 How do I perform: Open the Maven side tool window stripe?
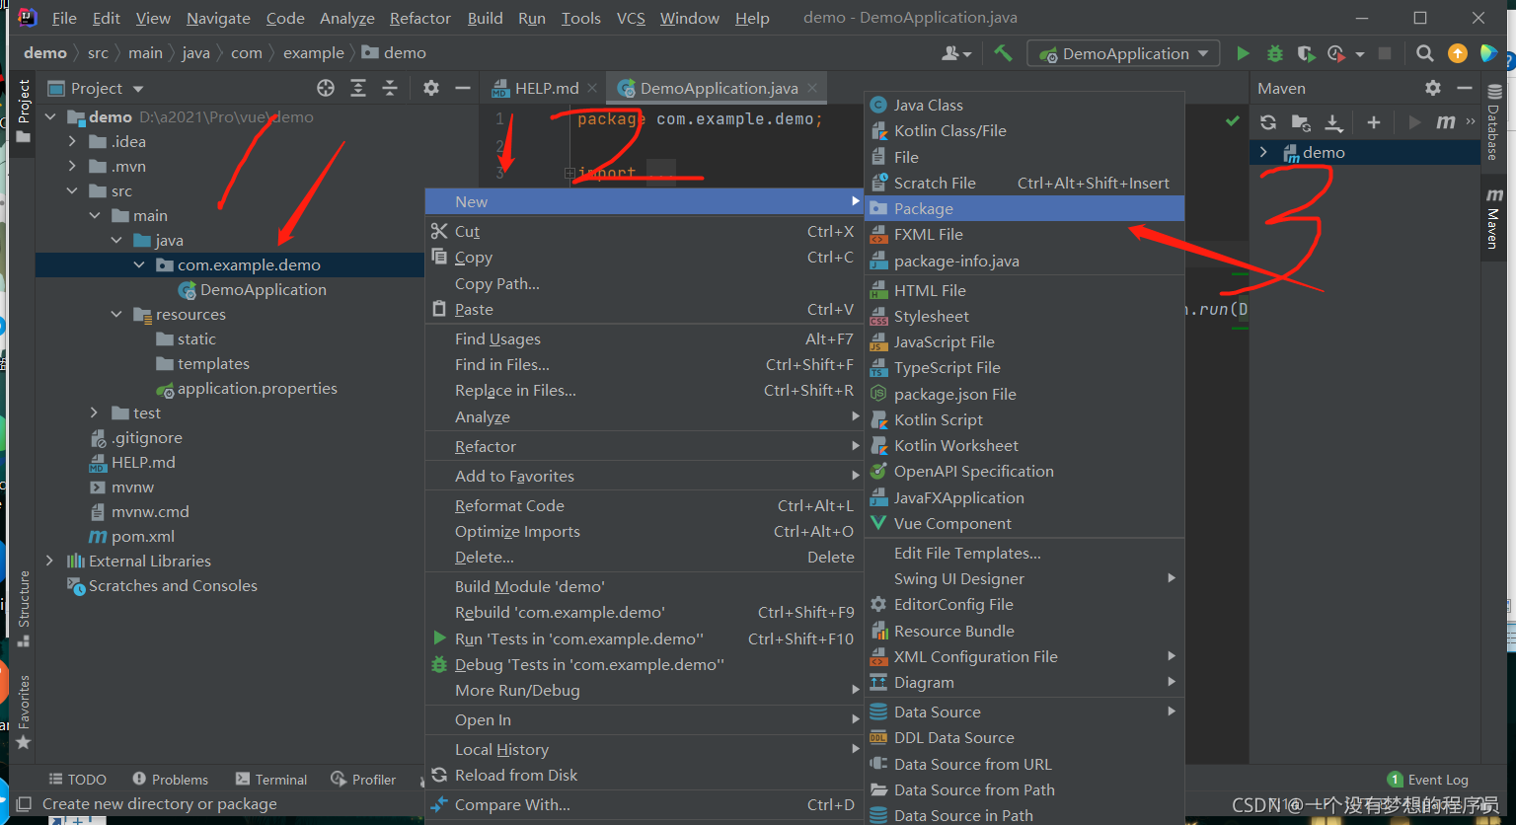tap(1494, 217)
